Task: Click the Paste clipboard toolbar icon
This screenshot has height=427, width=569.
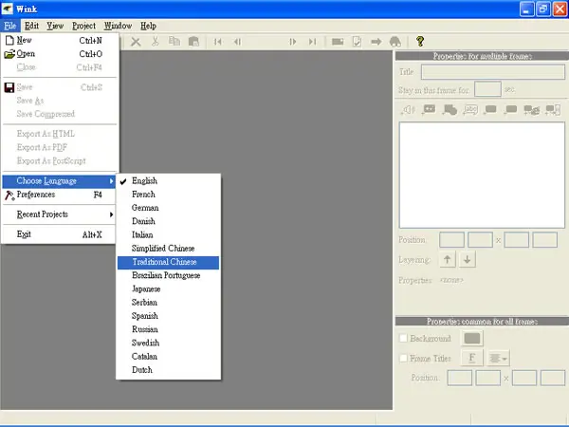Action: (x=193, y=42)
